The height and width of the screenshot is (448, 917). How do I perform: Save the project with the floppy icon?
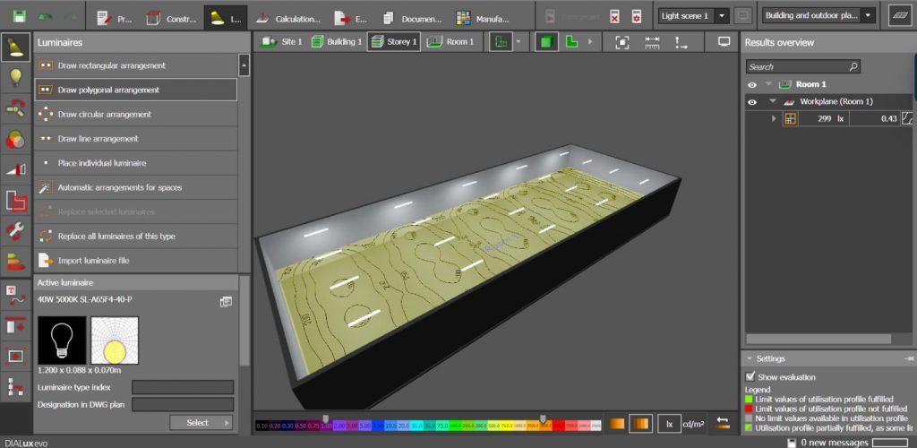tap(19, 16)
